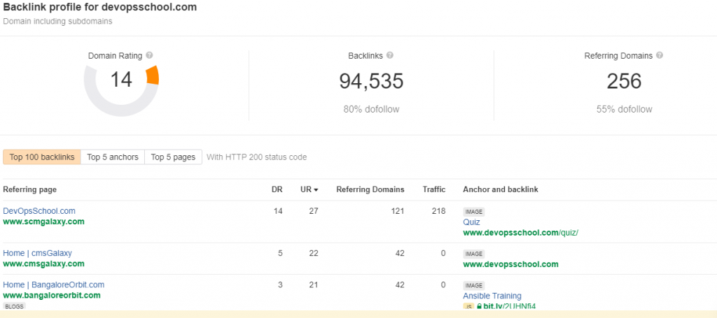Select the Top 100 backlinks tab
Screen dimensions: 717x318
42,157
